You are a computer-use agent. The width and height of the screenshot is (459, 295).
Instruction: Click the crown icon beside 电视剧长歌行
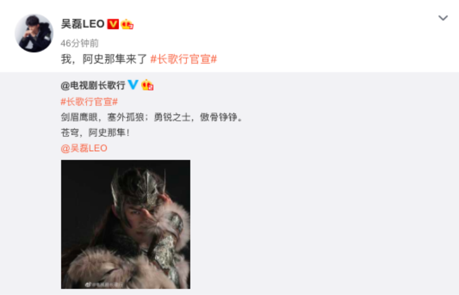point(147,85)
